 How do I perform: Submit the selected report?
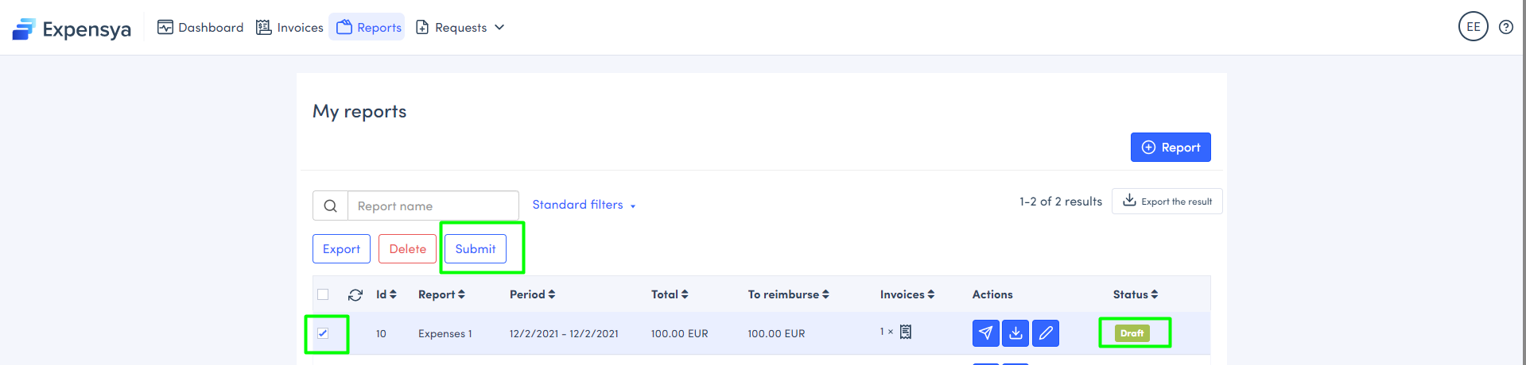[x=476, y=249]
